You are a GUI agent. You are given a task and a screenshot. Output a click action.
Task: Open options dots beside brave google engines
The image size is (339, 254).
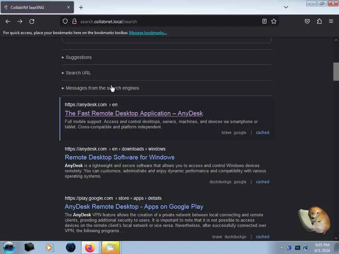251,133
